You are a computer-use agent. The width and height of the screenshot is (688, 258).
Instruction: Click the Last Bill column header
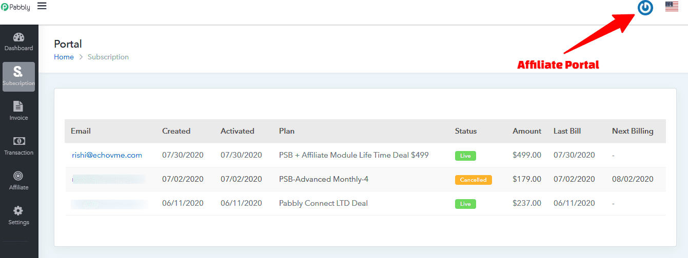tap(567, 131)
